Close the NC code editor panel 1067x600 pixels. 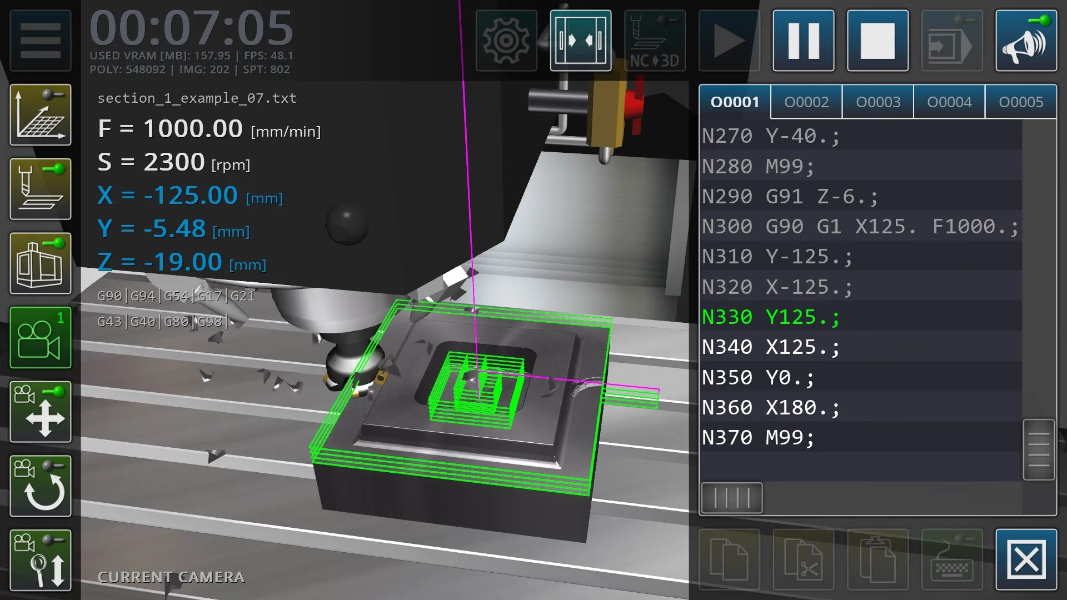pyautogui.click(x=1026, y=559)
